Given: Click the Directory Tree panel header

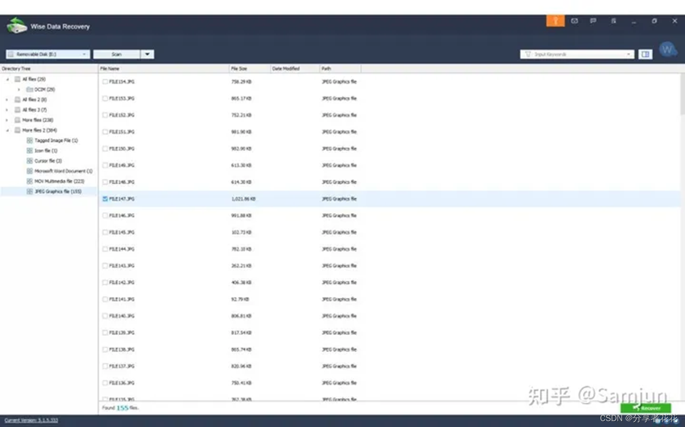Looking at the screenshot, I should 48,69.
